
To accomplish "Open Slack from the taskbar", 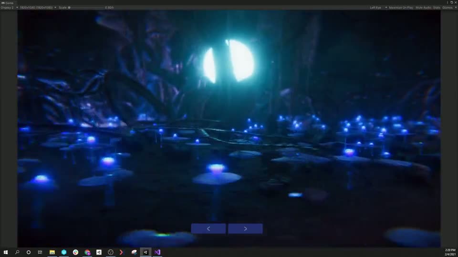I will point(75,252).
